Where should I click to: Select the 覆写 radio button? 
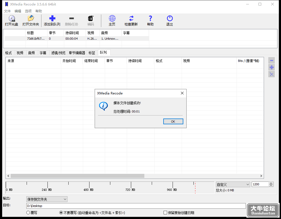point(28,213)
